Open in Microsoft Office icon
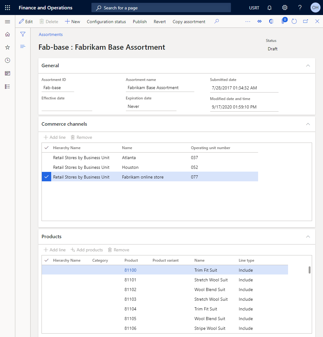This screenshot has width=323, height=337. 271,21
